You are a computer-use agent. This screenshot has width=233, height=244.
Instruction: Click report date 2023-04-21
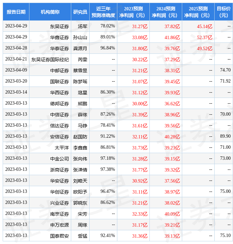pos(16,59)
